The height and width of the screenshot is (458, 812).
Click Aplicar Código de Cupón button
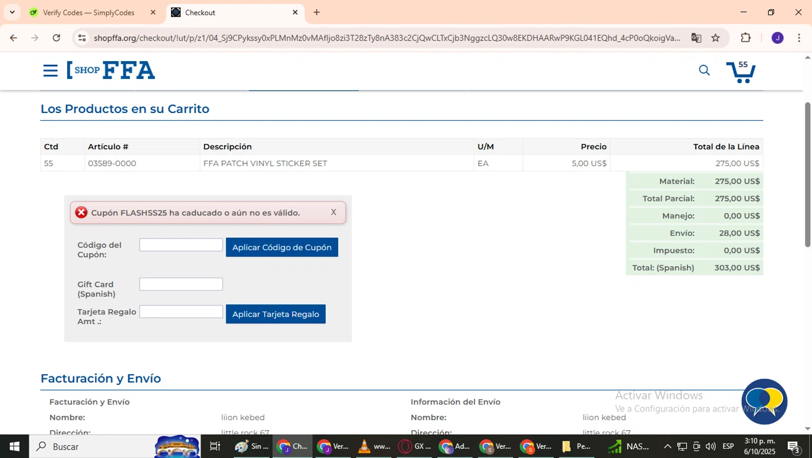[x=282, y=247]
